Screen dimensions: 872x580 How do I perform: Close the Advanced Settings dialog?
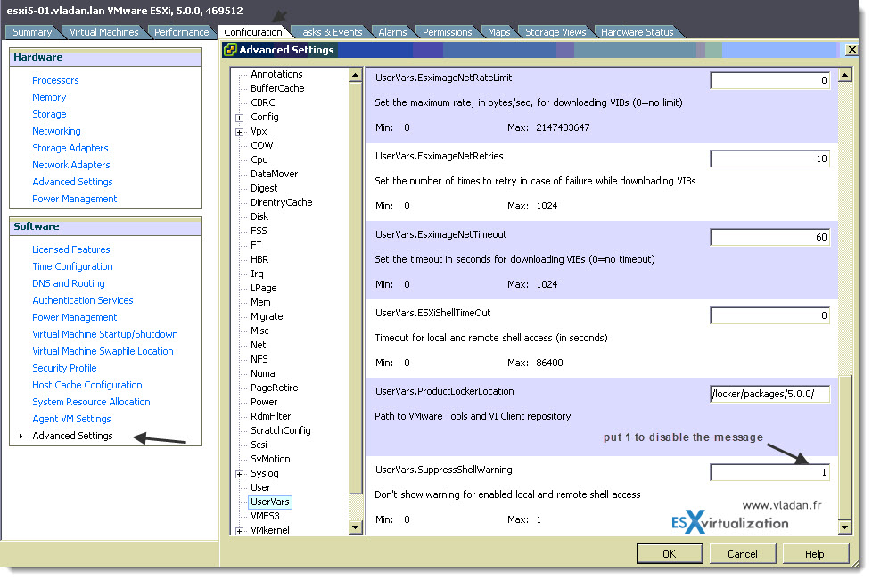tap(851, 50)
